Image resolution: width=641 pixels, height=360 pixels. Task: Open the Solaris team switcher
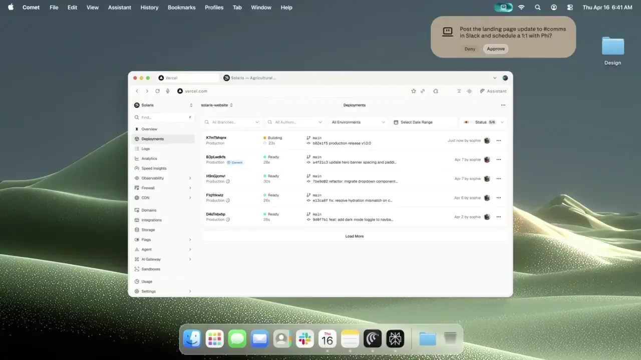(163, 105)
